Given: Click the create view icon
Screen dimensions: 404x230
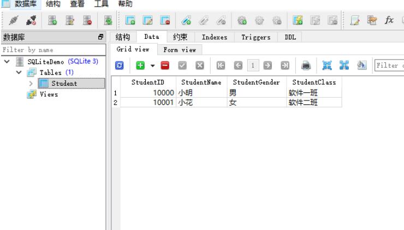Looking at the screenshot, I should [x=298, y=20].
